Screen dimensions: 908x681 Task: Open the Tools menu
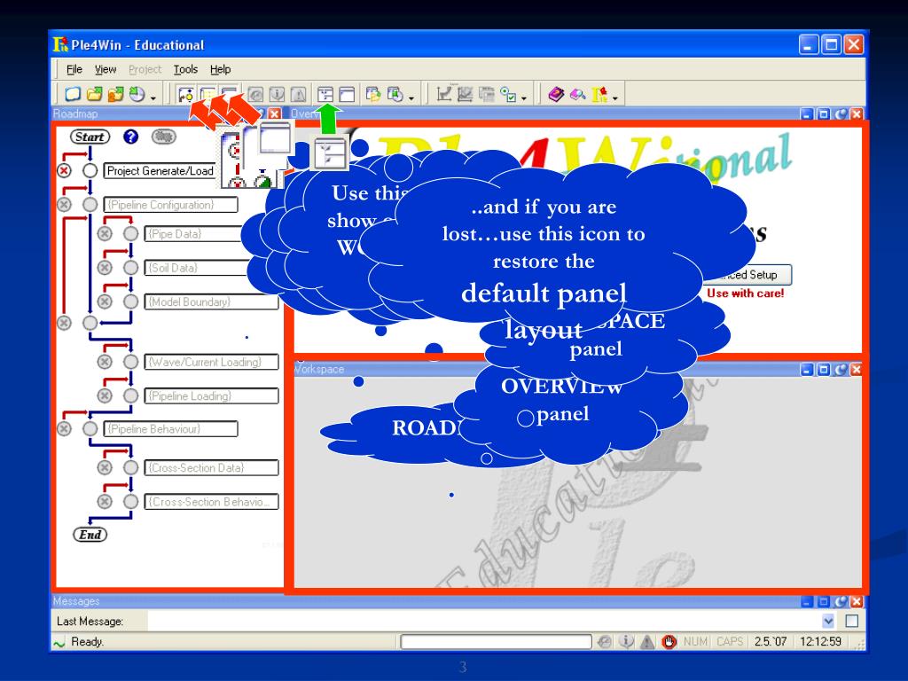185,69
